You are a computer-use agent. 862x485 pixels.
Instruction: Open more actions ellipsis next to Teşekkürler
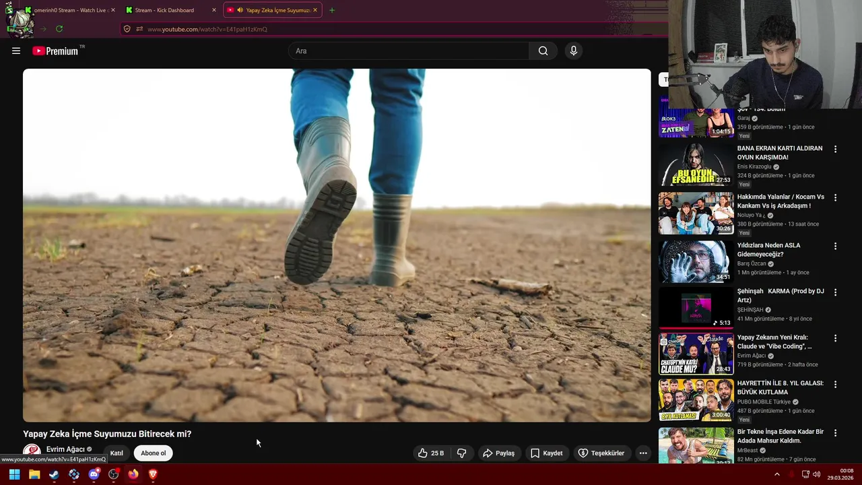pos(643,453)
